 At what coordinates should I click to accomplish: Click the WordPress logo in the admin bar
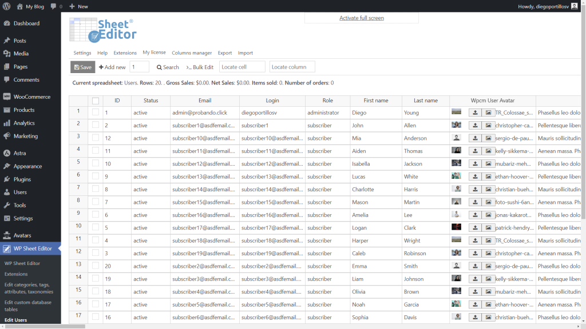coord(7,6)
